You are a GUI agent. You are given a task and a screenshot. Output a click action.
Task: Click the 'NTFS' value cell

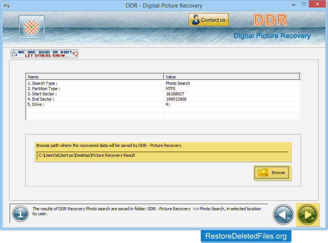pyautogui.click(x=171, y=89)
